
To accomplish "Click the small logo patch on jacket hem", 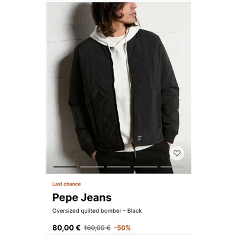I will tap(139, 138).
